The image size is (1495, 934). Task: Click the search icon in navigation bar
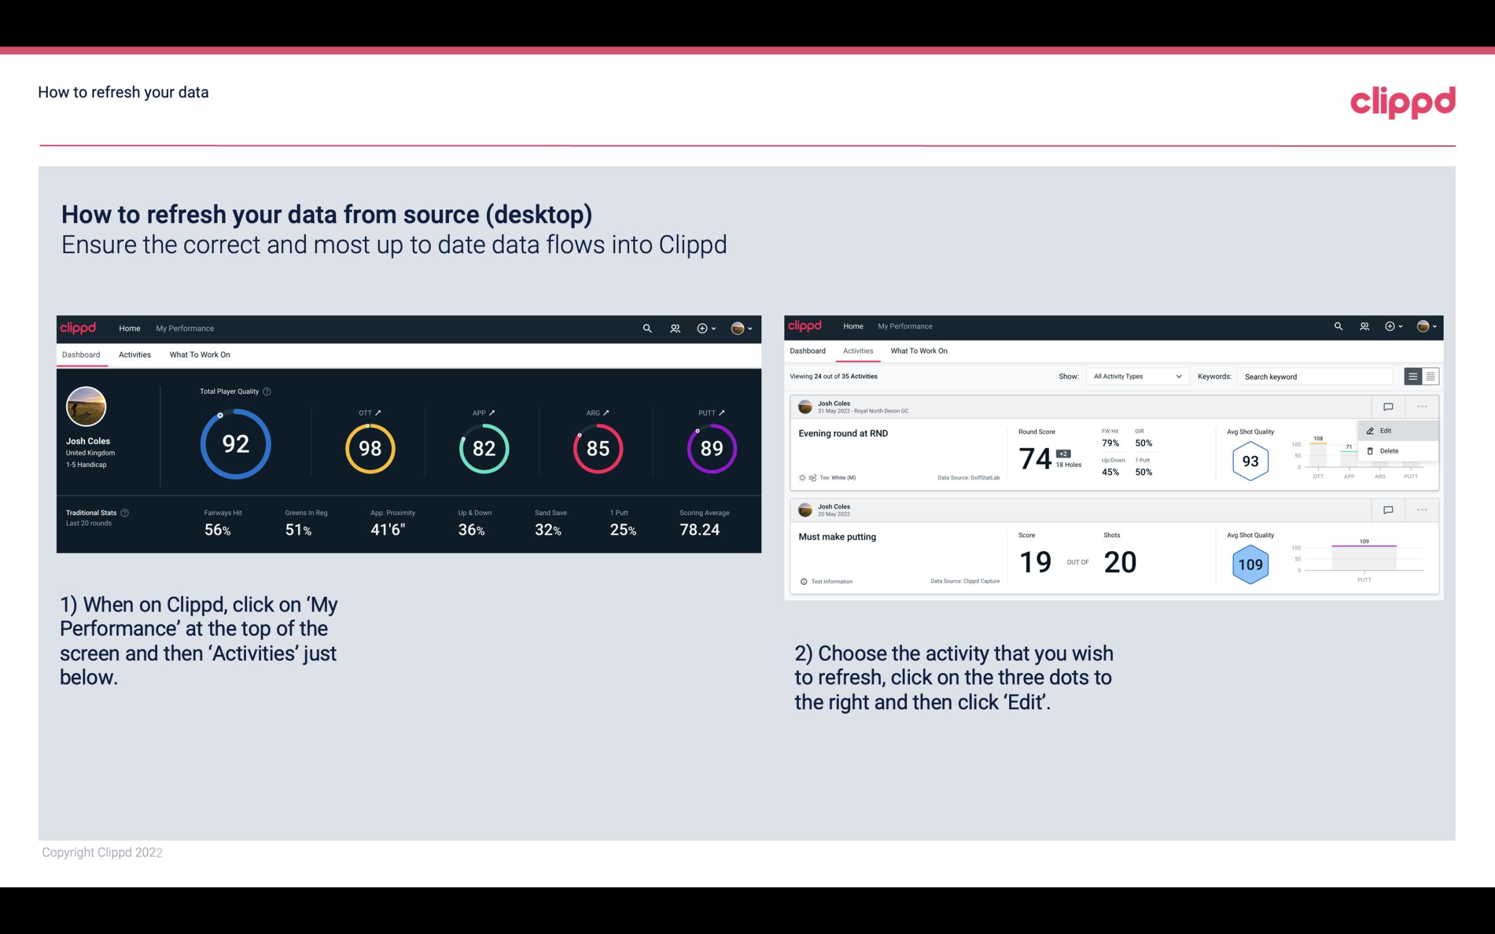(646, 328)
